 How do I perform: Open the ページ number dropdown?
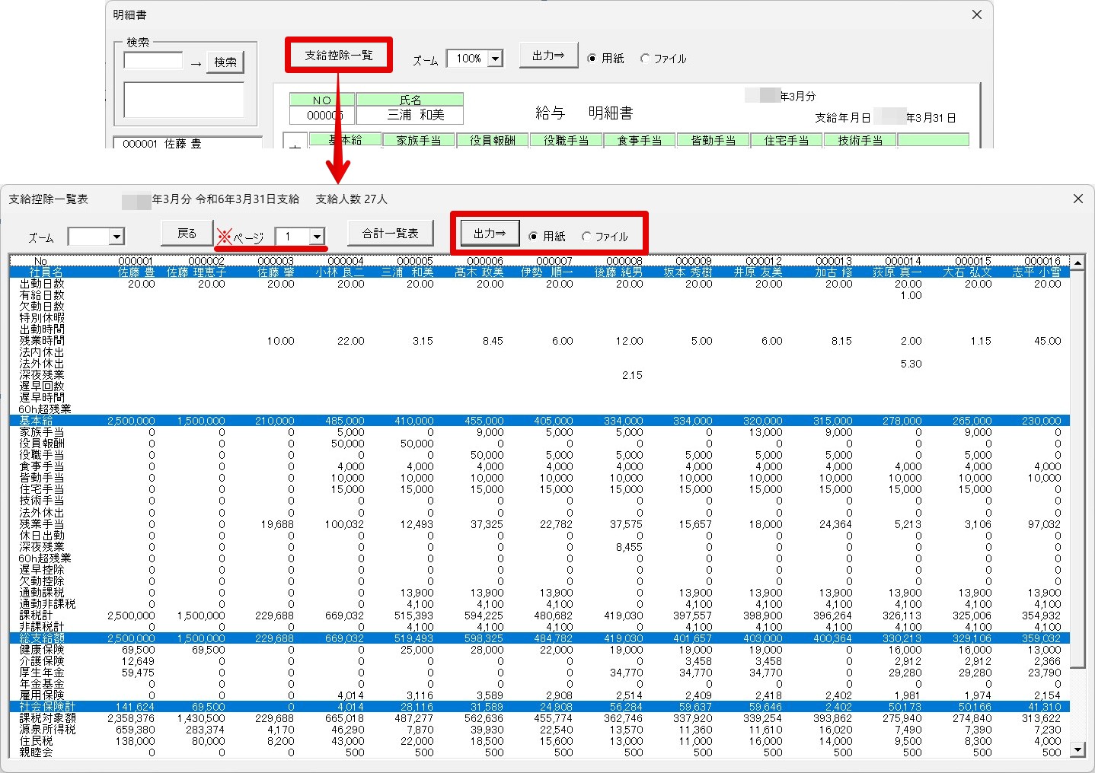point(317,237)
